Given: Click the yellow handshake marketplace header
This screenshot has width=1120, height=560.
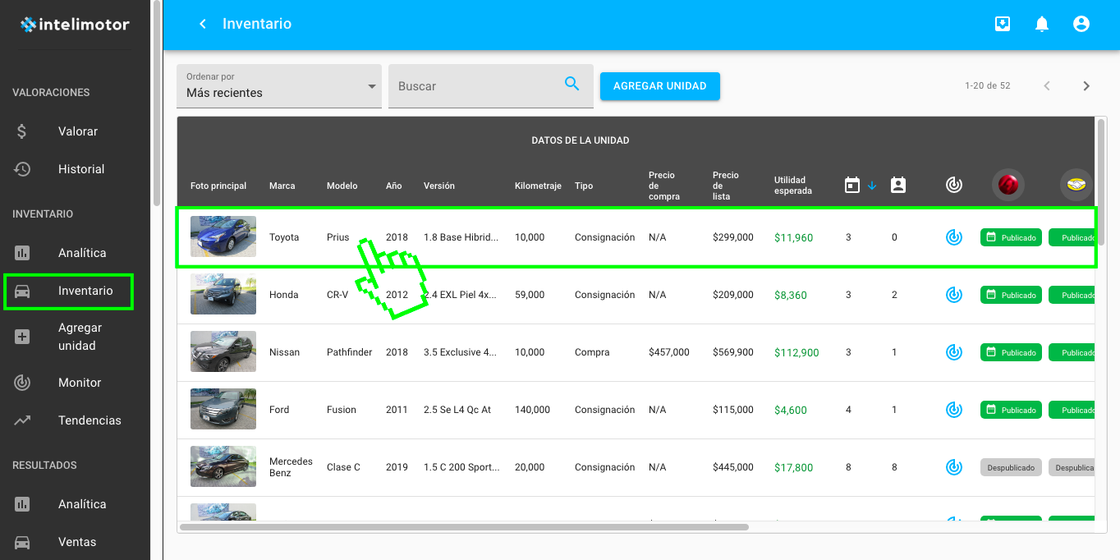Looking at the screenshot, I should click(1076, 185).
